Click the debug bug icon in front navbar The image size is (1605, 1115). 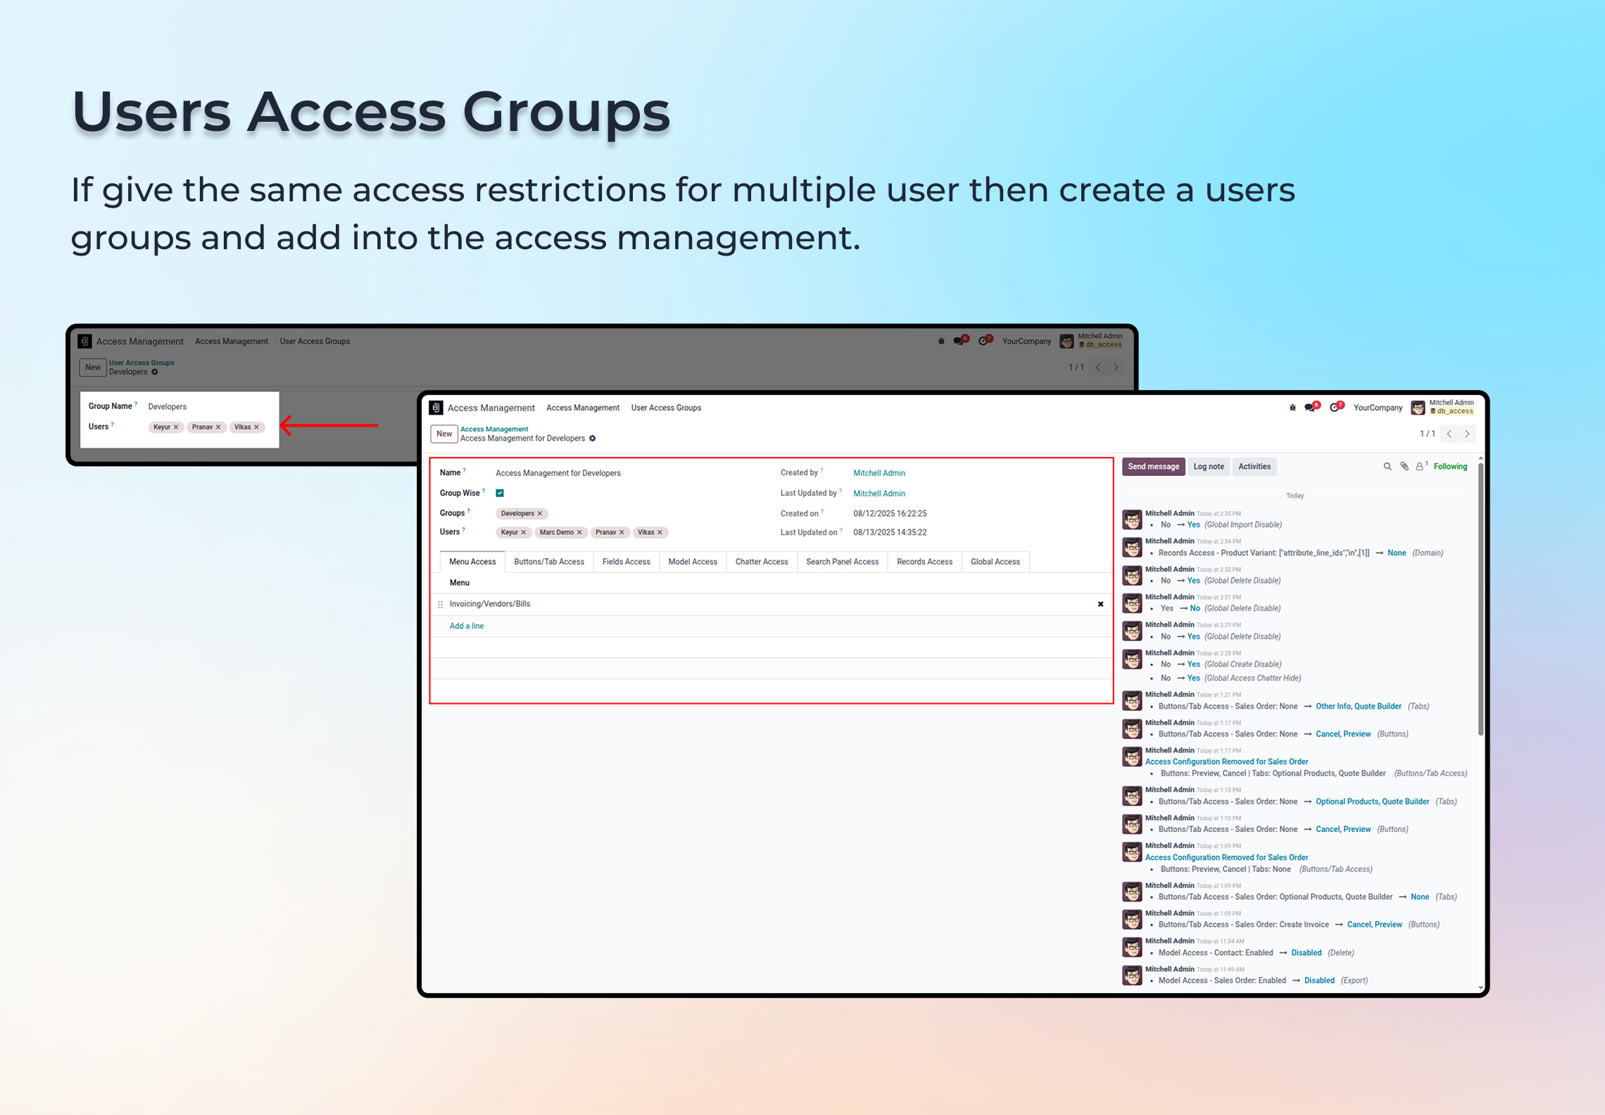coord(1292,408)
